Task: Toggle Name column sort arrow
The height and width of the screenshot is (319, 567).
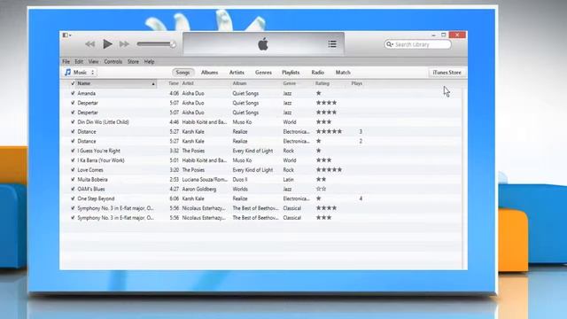Action: click(153, 84)
